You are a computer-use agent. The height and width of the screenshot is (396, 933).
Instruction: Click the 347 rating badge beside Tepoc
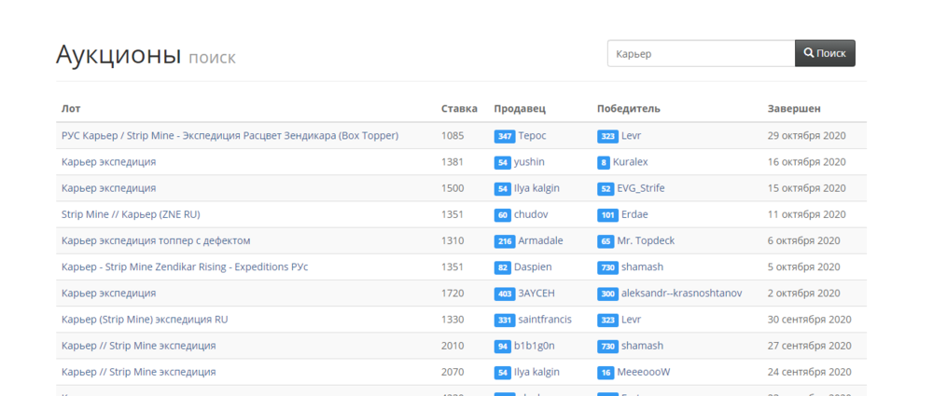pos(504,136)
